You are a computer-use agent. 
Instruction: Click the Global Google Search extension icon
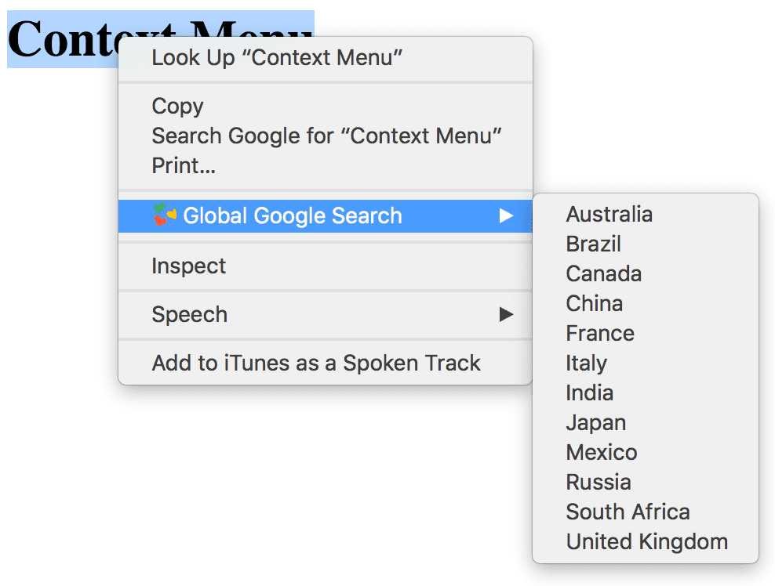166,215
